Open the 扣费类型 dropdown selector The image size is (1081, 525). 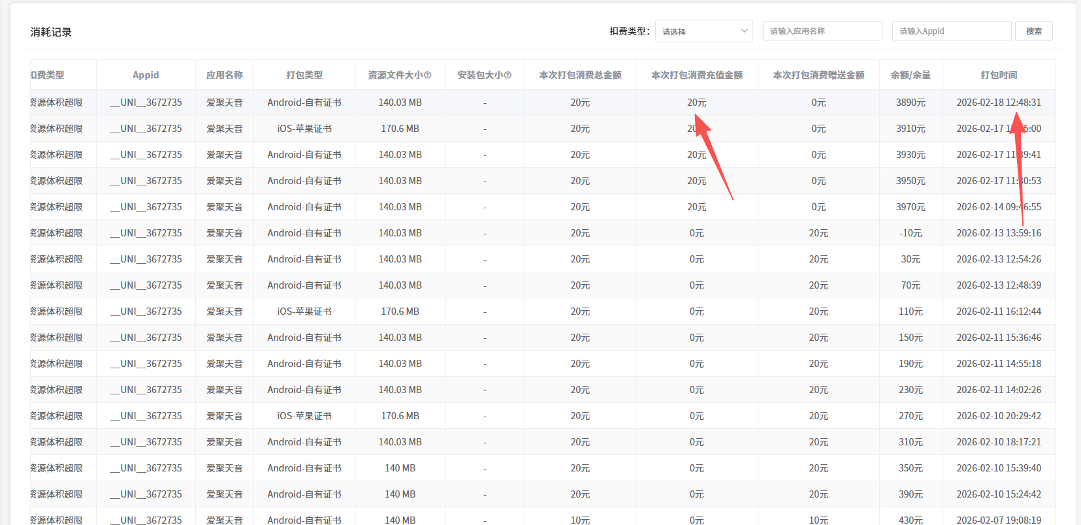point(703,31)
